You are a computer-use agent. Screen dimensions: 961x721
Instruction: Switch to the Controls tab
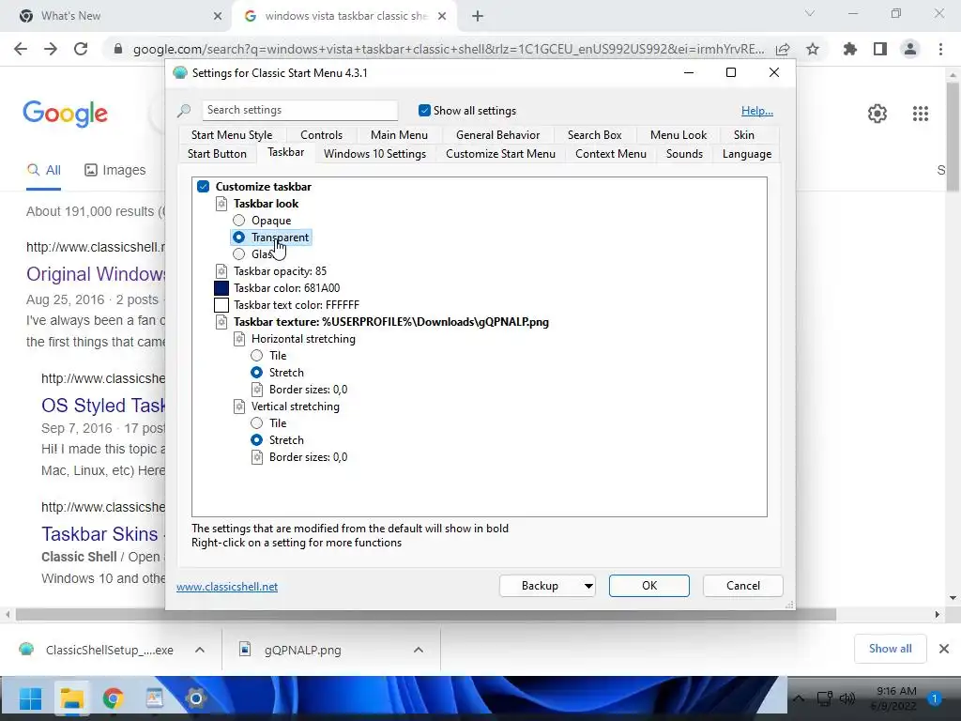[x=321, y=135]
